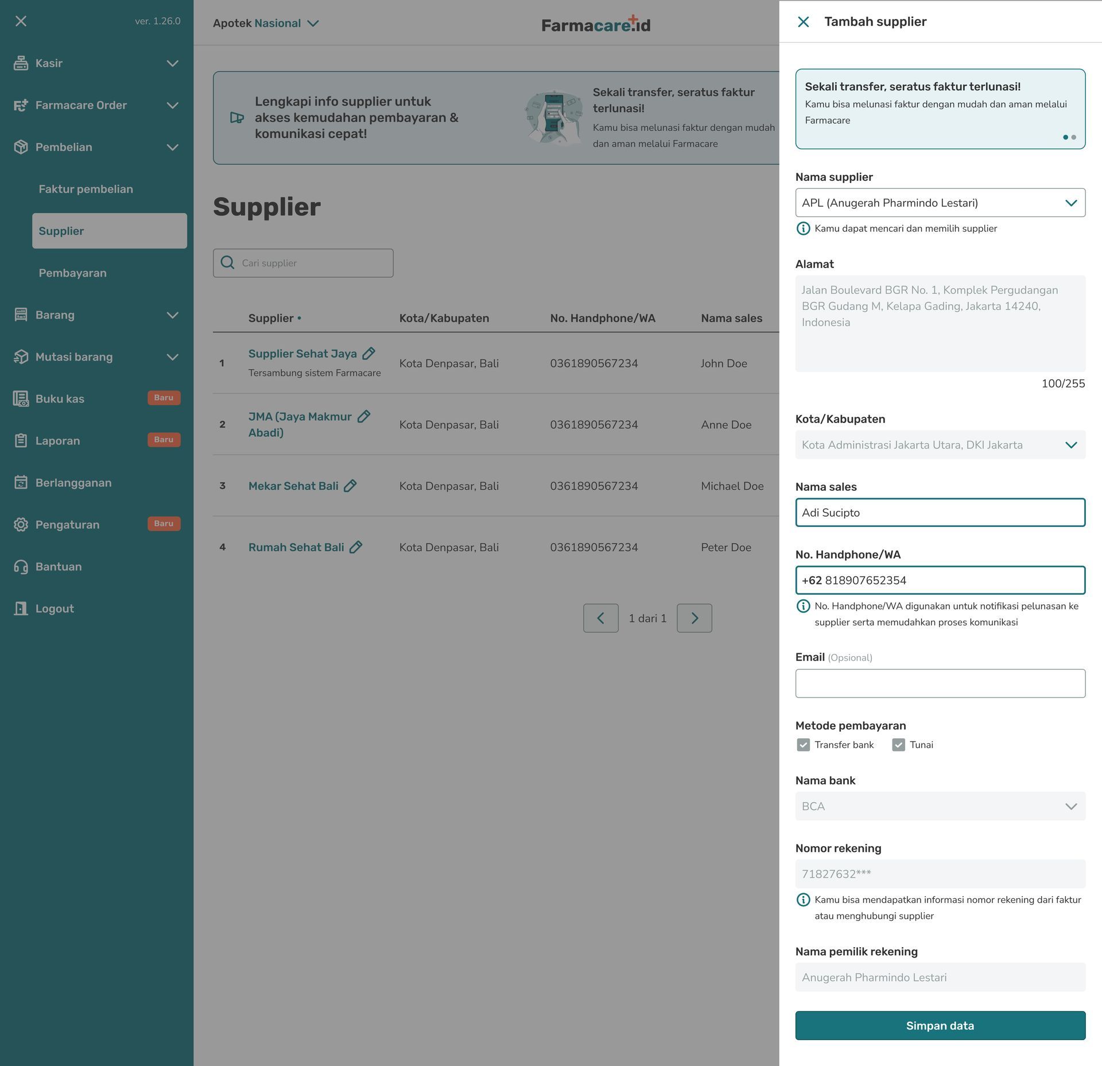Focus the Cari supplier search field
Viewport: 1102px width, 1066px height.
(303, 263)
